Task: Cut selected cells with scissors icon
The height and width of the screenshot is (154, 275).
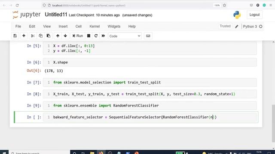Action: pos(33,36)
